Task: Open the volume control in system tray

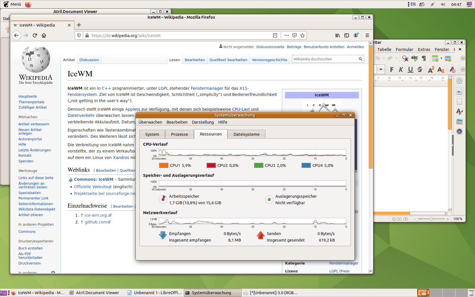Action: [443, 4]
